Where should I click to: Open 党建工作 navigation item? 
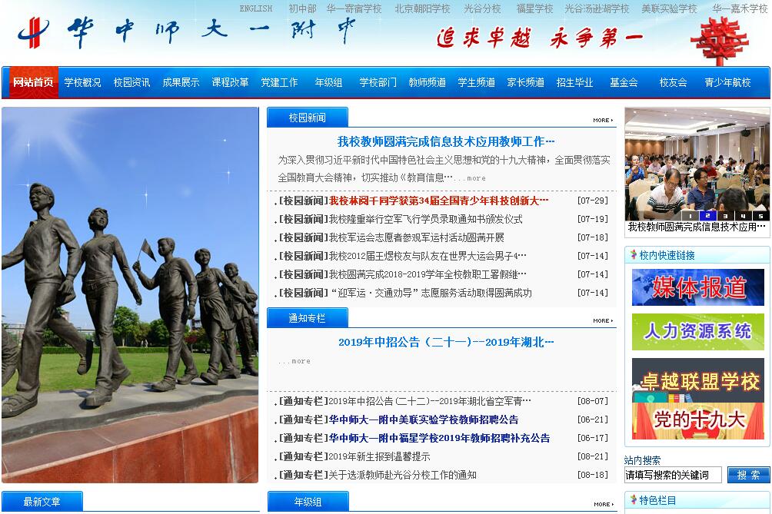tap(280, 82)
